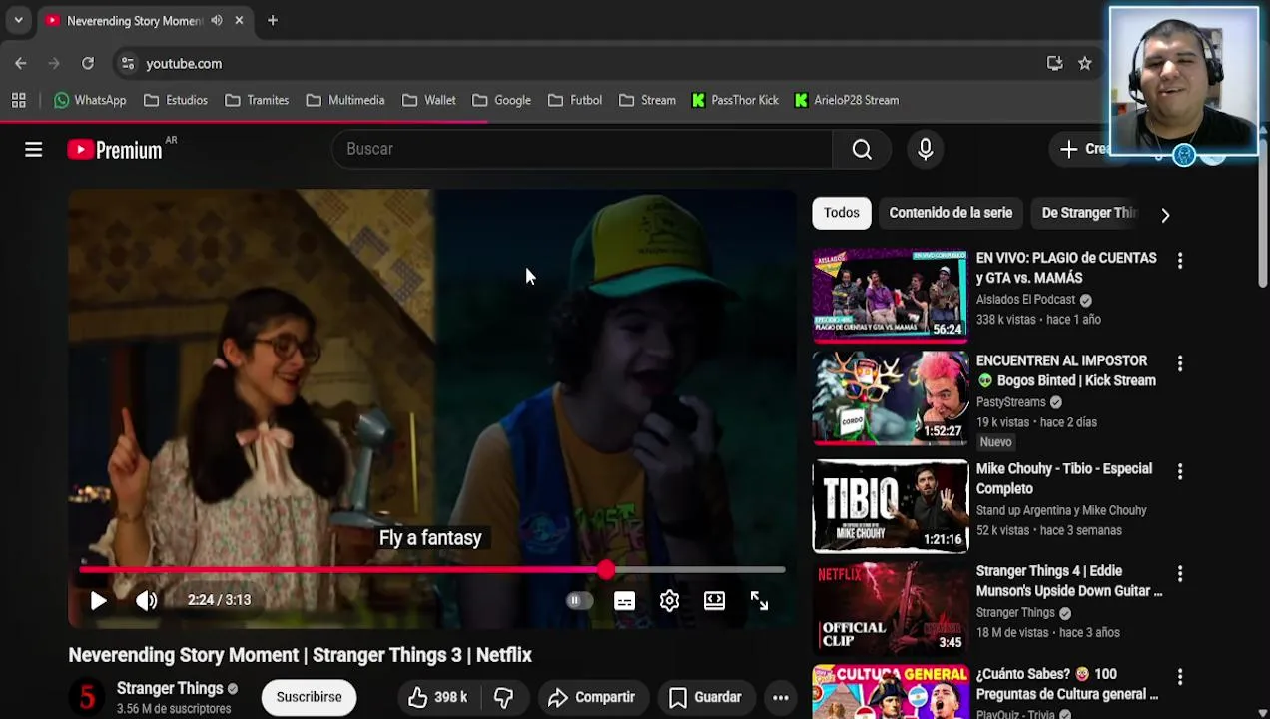Open browser tab search dropdown arrow
Image resolution: width=1270 pixels, height=719 pixels.
coord(18,20)
